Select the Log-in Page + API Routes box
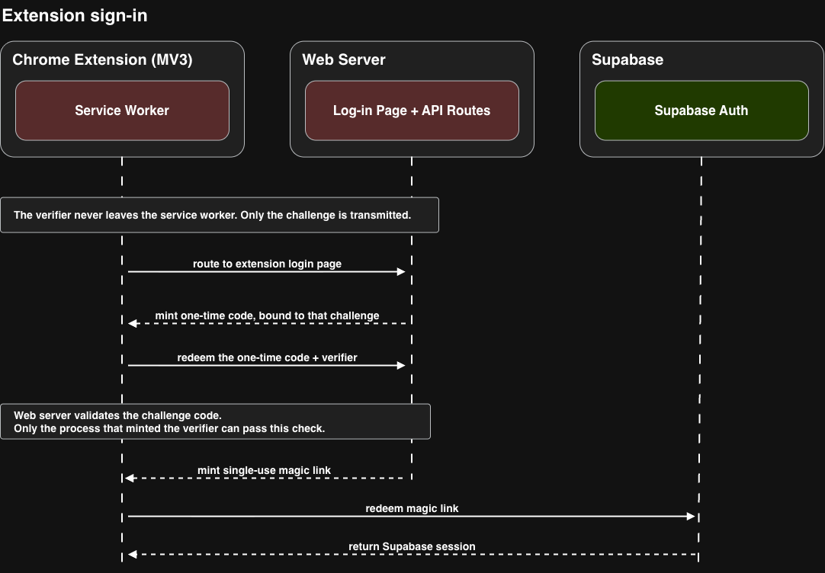 point(412,110)
